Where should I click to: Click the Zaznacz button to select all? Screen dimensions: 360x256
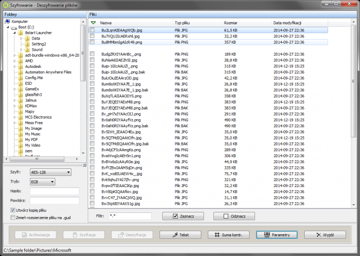[183, 216]
